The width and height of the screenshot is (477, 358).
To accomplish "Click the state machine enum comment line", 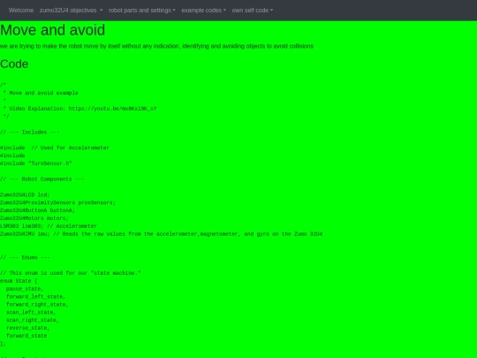I will 71,273.
